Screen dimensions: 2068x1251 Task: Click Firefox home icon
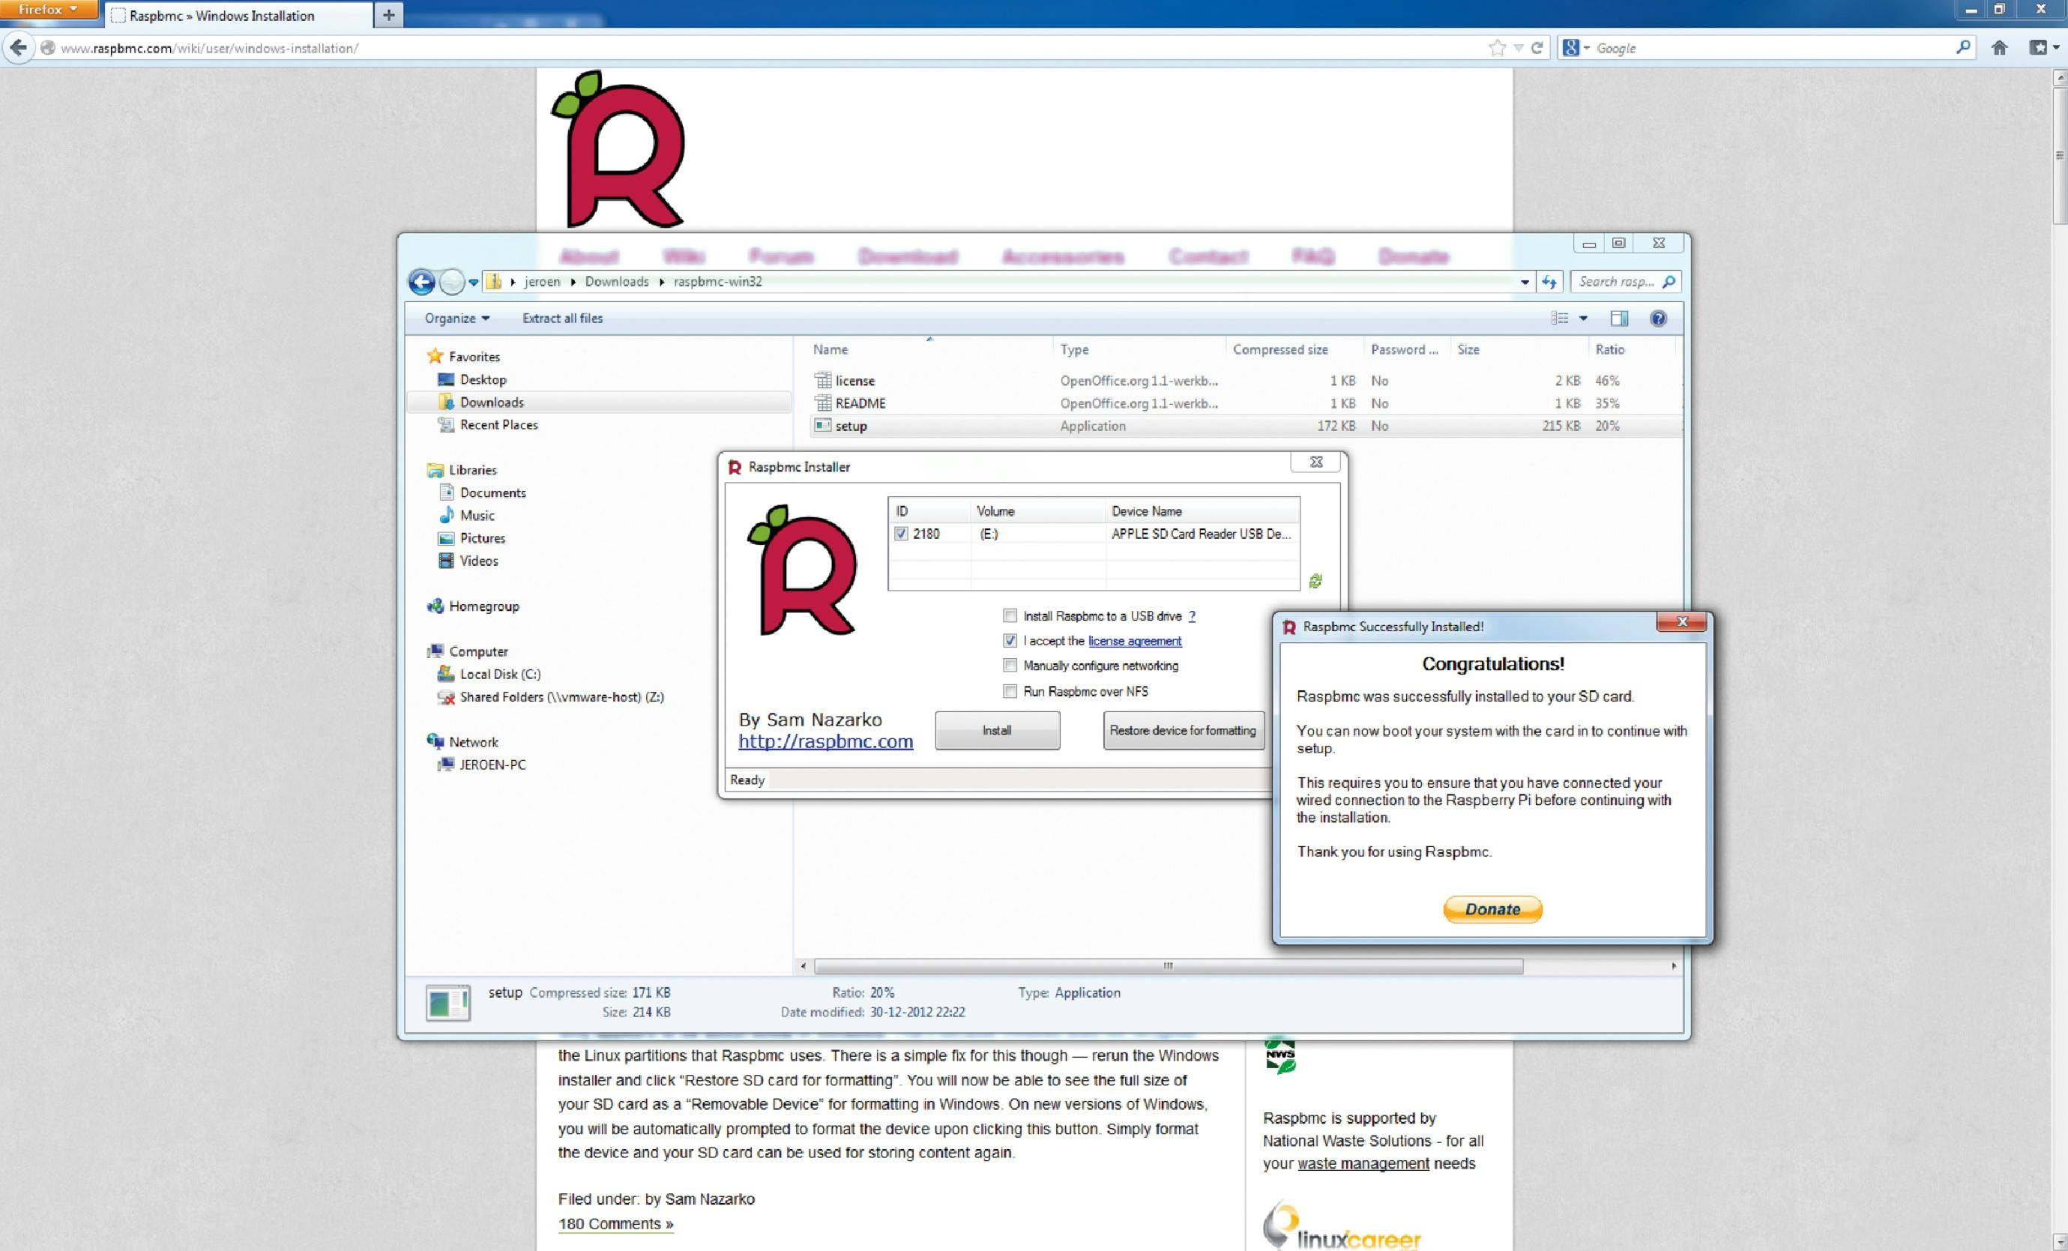coord(1999,48)
